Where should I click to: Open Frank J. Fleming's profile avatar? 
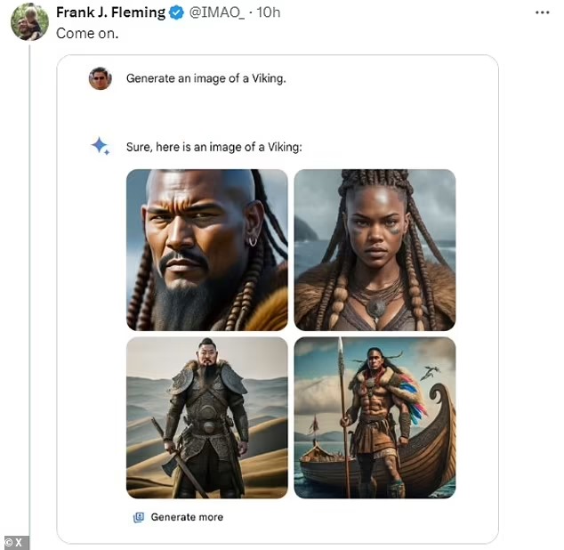point(29,22)
